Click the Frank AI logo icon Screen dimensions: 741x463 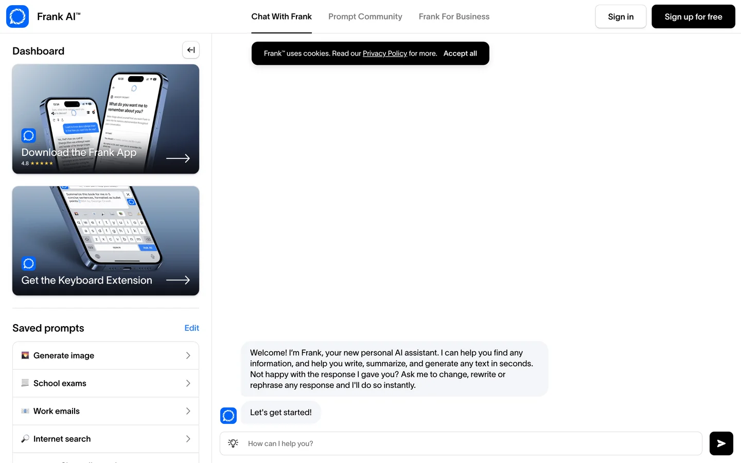coord(17,16)
